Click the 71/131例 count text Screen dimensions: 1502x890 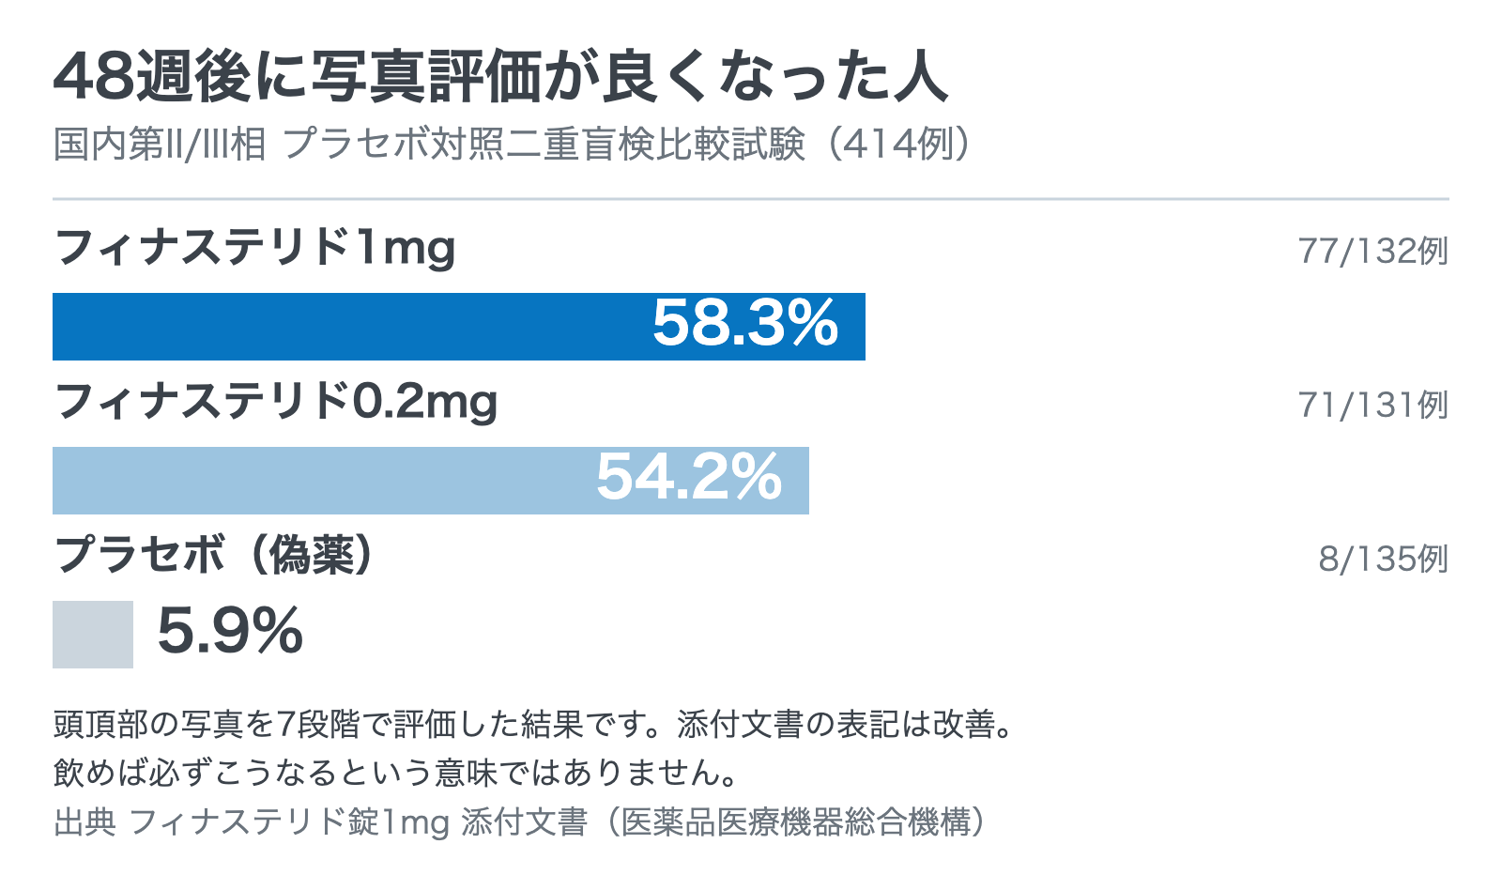(1373, 406)
